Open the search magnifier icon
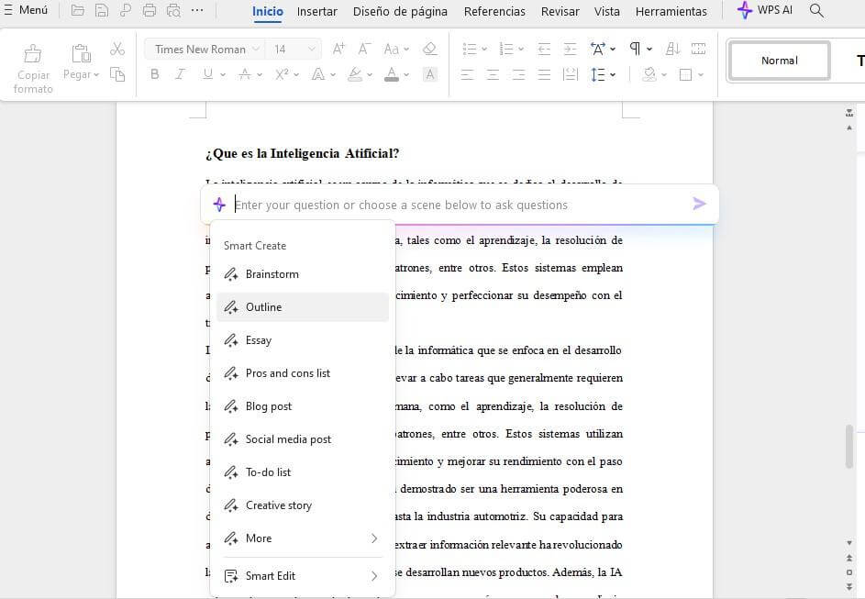865x599 pixels. click(x=815, y=11)
